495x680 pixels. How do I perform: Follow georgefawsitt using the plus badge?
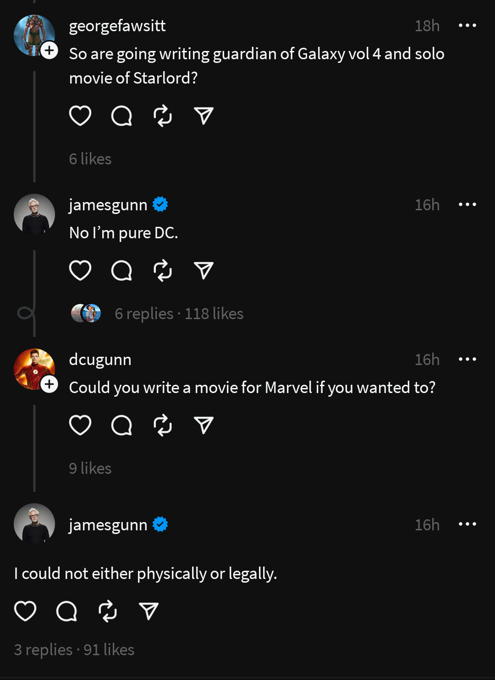(49, 51)
